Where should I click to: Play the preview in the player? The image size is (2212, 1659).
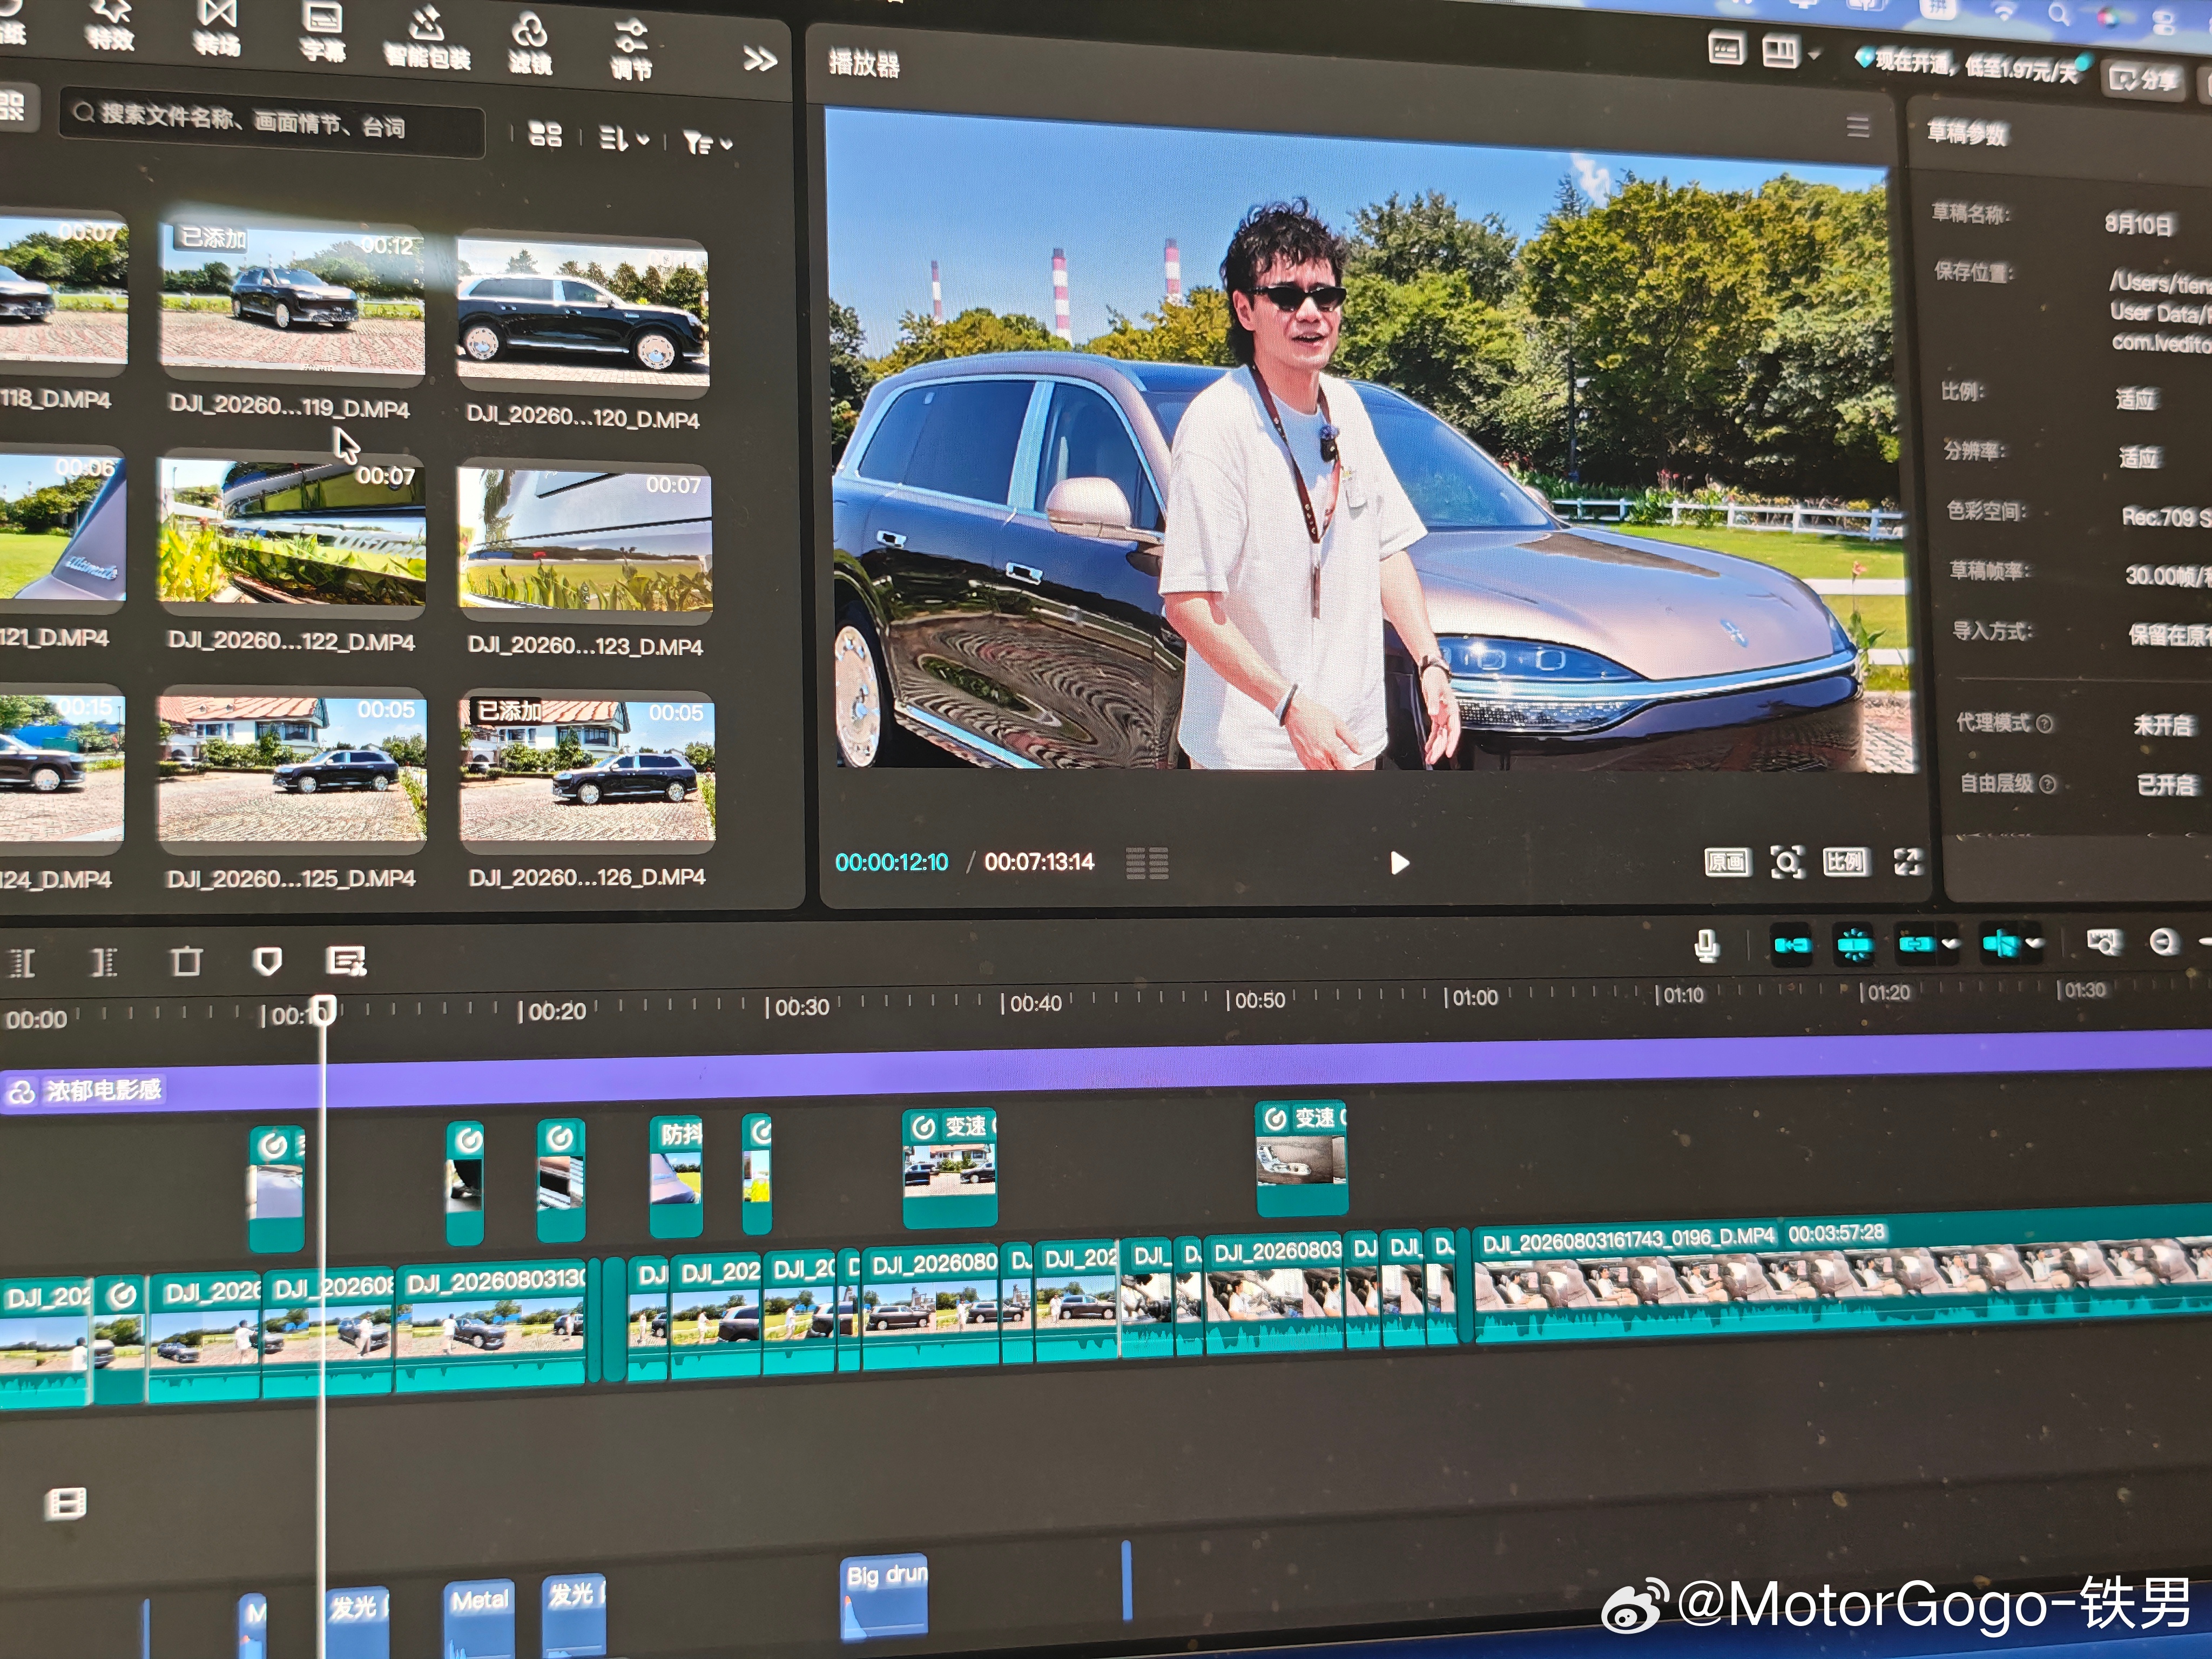click(1399, 863)
